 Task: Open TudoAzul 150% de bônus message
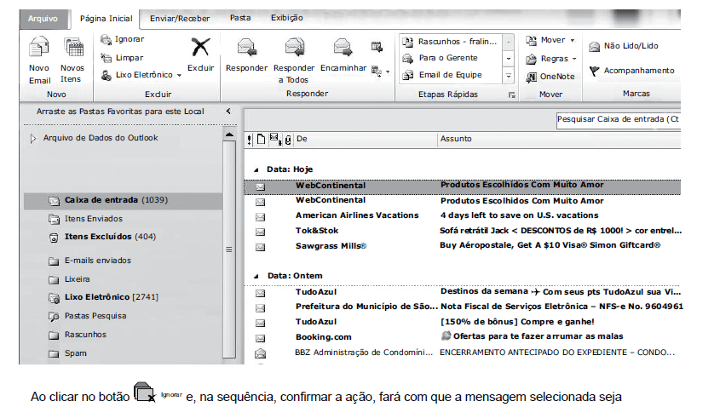[463, 322]
